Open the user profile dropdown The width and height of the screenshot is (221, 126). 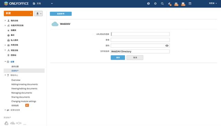click(213, 3)
